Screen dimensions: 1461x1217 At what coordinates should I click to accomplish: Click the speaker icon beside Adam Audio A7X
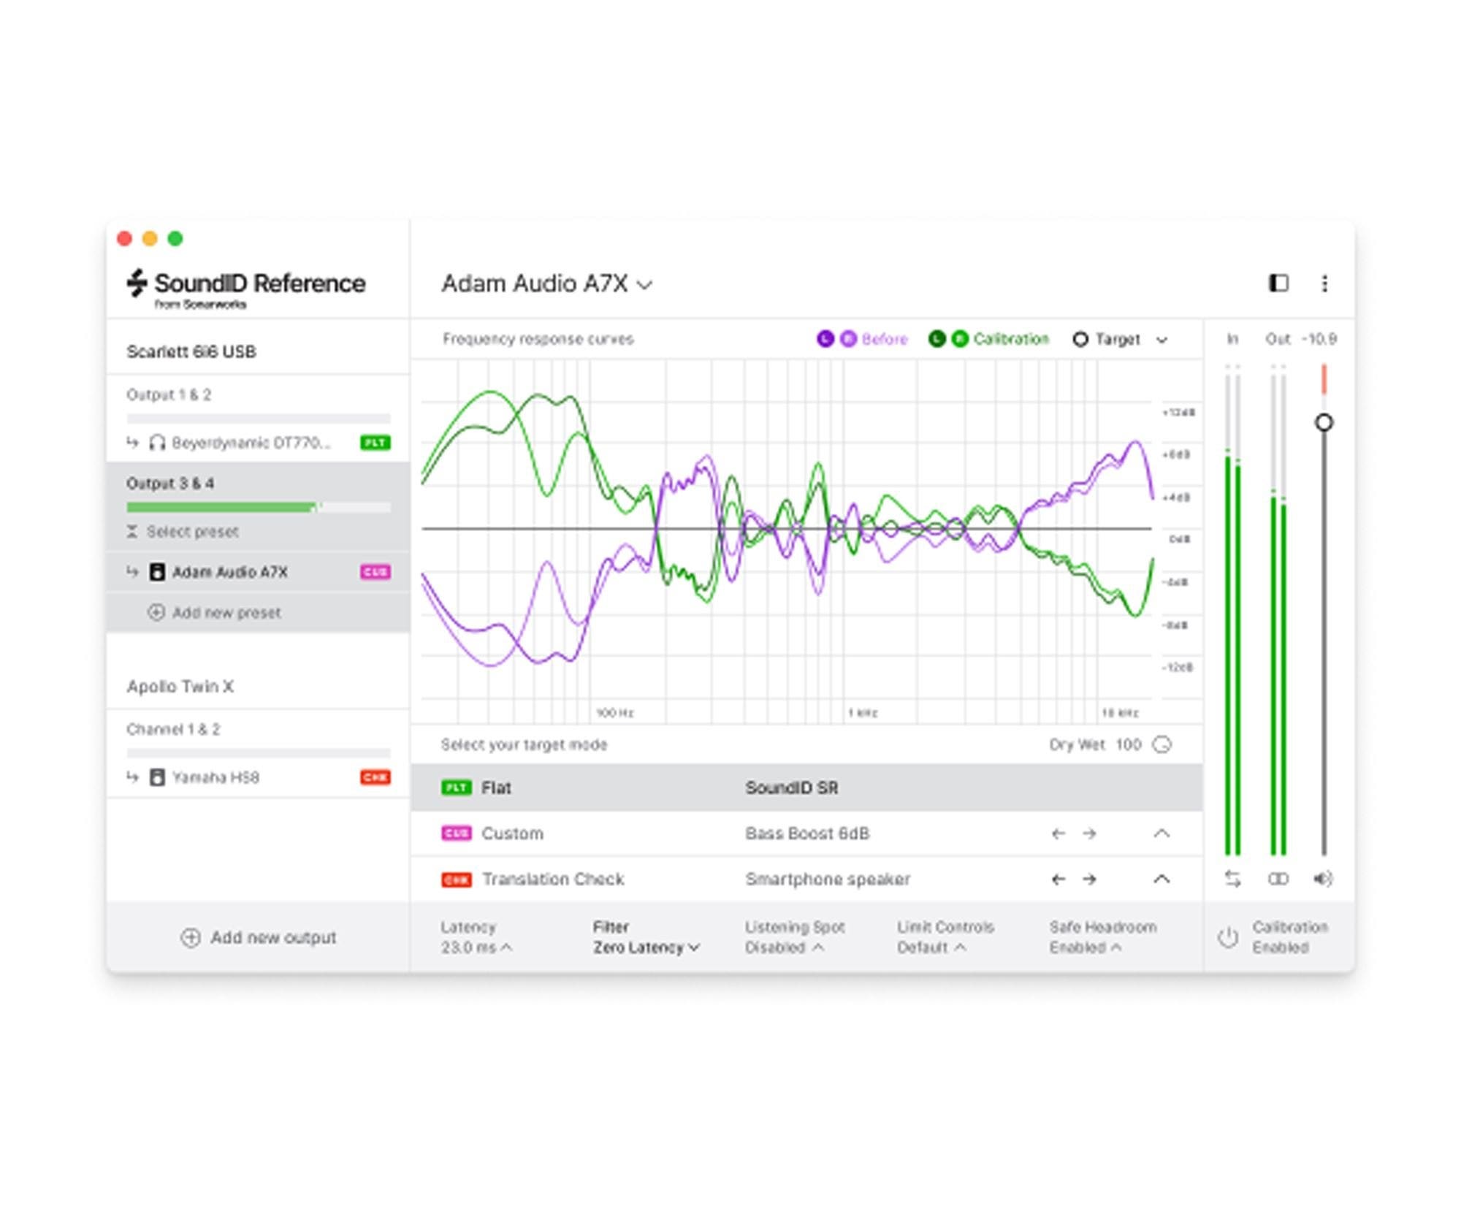(x=157, y=571)
